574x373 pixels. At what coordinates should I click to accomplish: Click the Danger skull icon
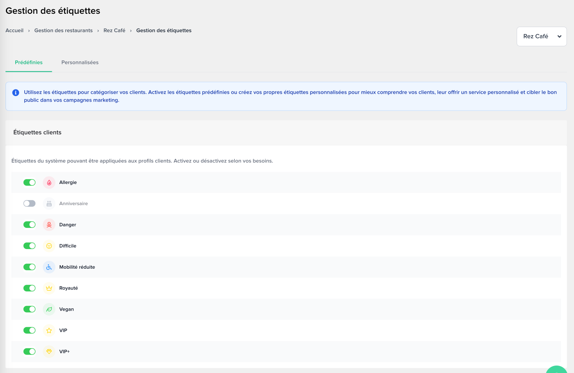click(49, 225)
